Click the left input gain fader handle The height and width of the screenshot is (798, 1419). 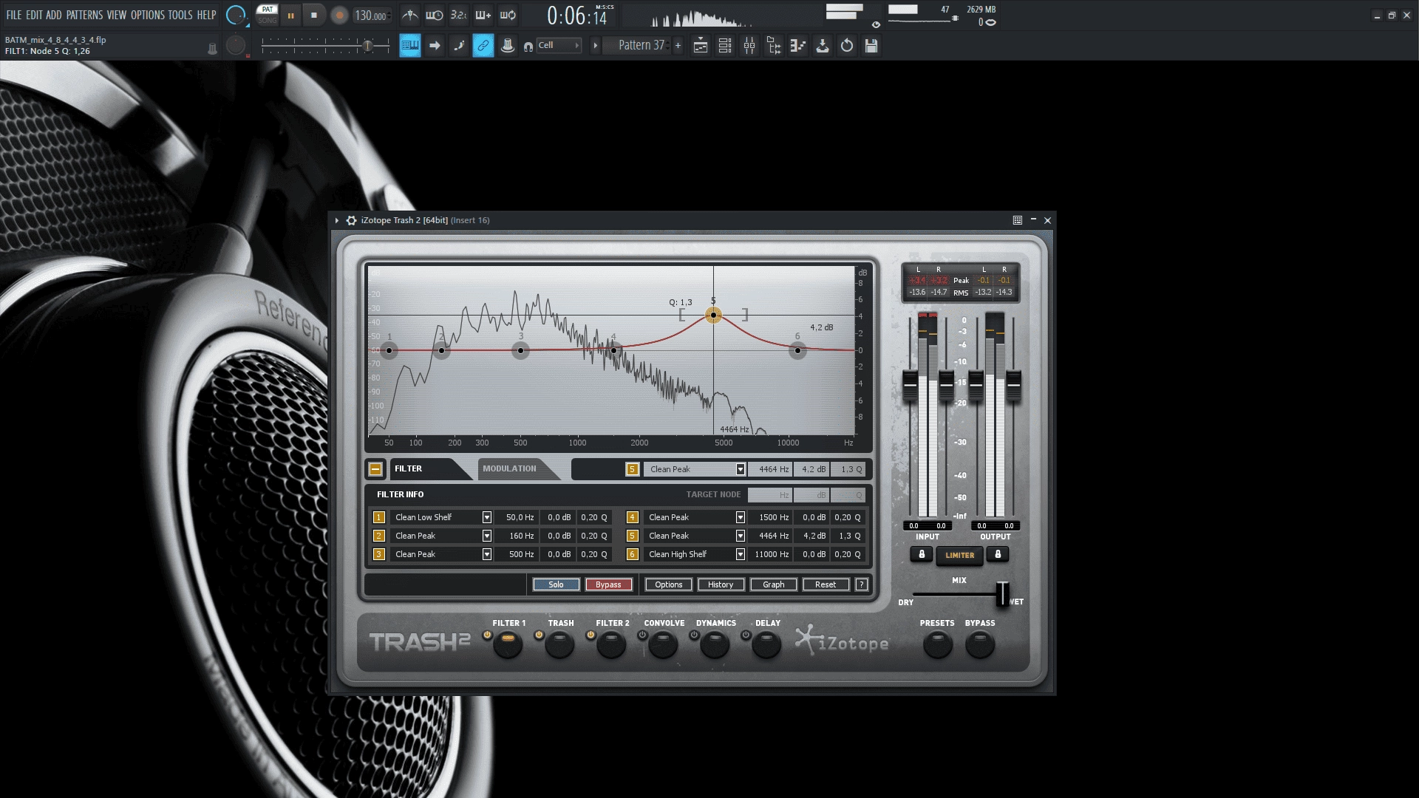(911, 384)
